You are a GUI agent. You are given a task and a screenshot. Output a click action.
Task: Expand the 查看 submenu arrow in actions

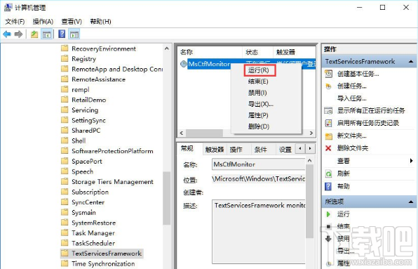[x=411, y=161]
